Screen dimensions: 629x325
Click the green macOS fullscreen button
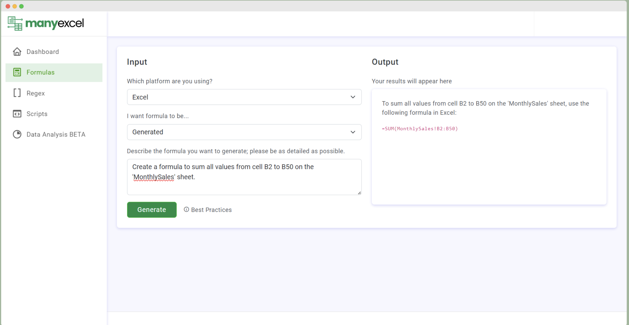point(22,6)
